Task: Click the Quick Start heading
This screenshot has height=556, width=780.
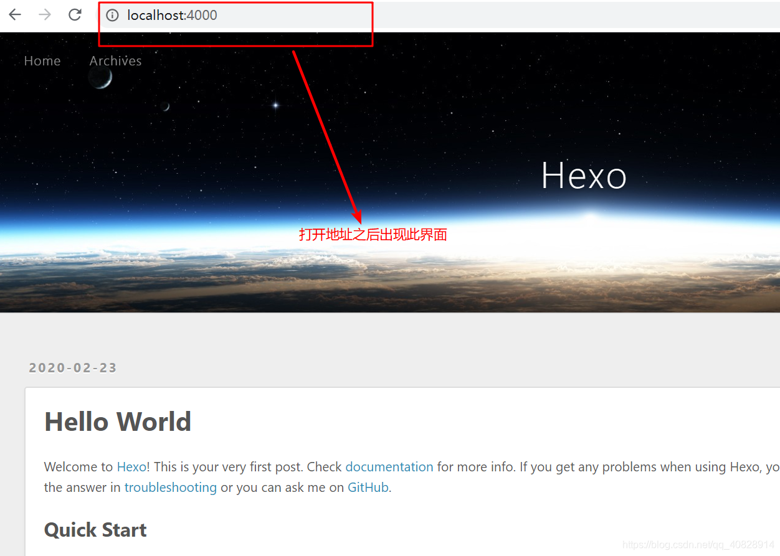Action: click(95, 530)
